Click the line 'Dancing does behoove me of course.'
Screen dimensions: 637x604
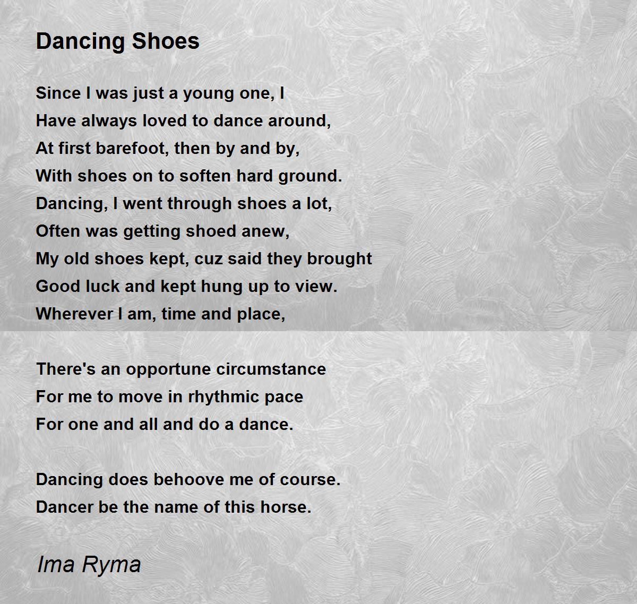188,480
